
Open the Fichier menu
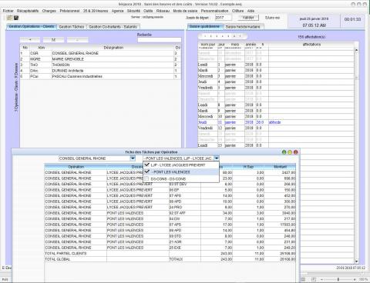[x=8, y=11]
